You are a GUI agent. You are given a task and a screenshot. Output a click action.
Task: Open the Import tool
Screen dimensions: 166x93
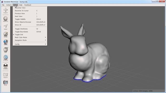coord(5,11)
